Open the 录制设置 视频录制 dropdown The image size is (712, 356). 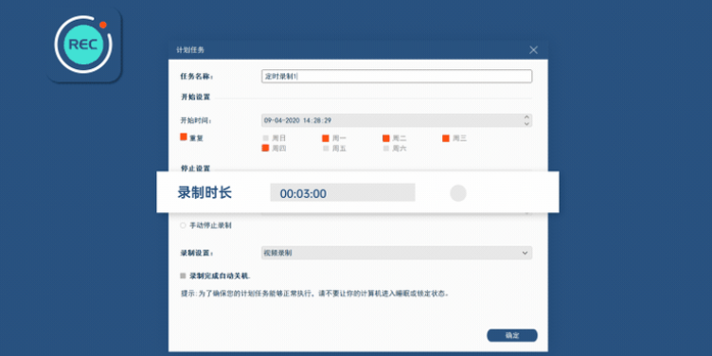coord(397,253)
